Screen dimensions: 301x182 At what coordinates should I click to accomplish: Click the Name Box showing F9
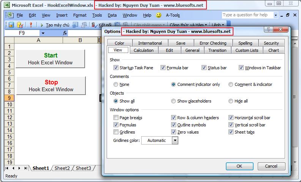pyautogui.click(x=22, y=33)
